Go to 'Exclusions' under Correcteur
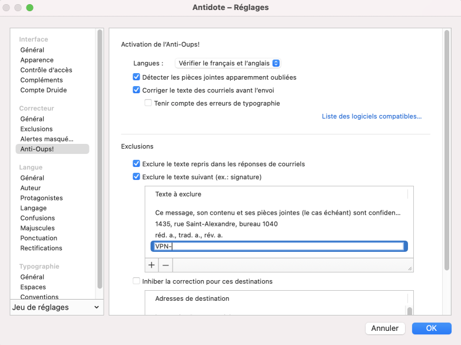The height and width of the screenshot is (345, 461). tap(37, 129)
